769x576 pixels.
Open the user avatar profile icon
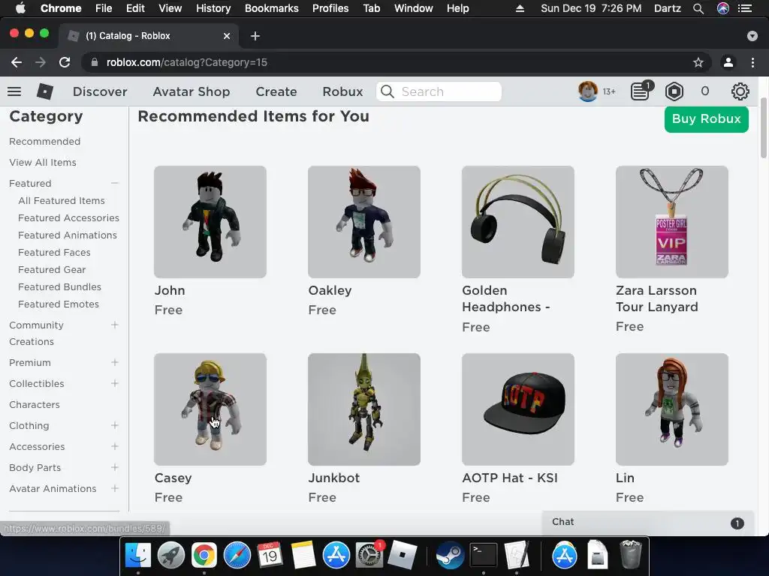587,91
